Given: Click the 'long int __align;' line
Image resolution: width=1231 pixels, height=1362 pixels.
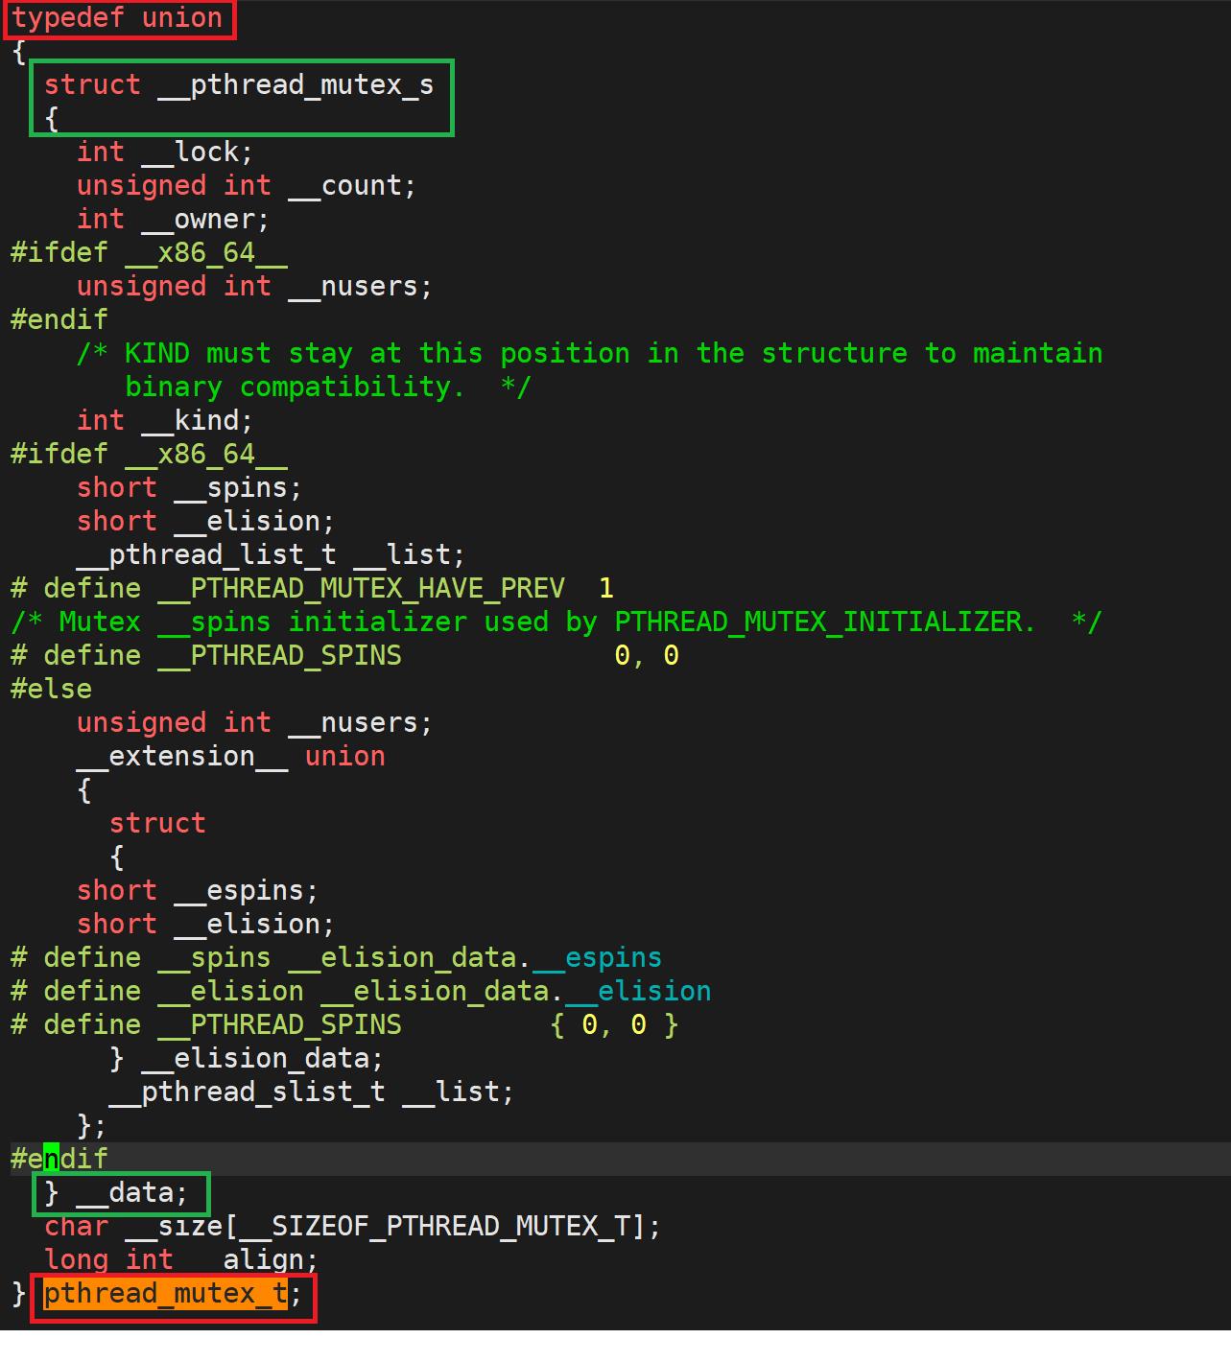Looking at the screenshot, I should (x=181, y=1260).
